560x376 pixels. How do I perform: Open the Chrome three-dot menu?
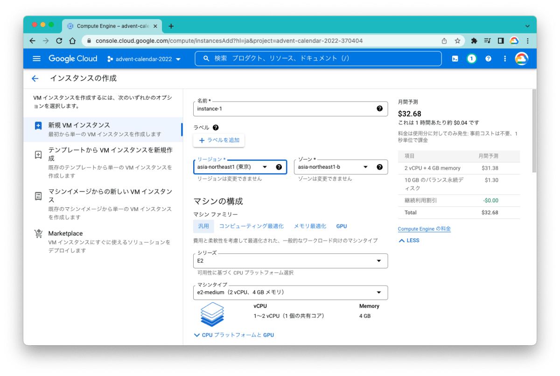coord(527,41)
